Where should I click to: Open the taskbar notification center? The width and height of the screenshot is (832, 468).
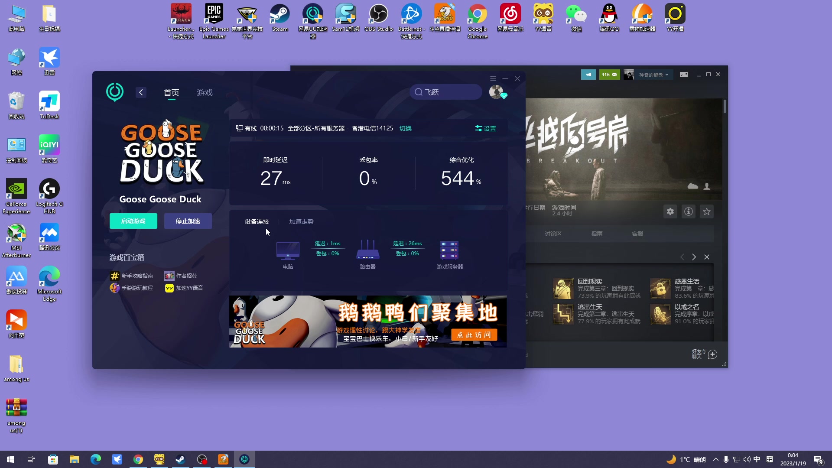tap(819, 460)
